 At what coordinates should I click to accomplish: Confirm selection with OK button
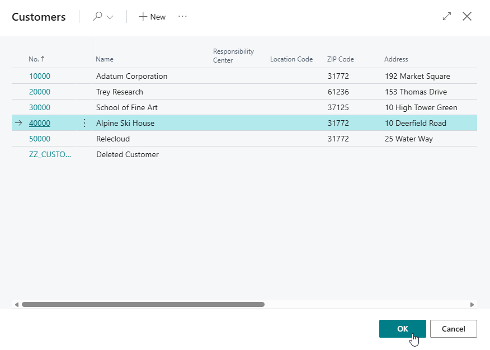coord(402,329)
